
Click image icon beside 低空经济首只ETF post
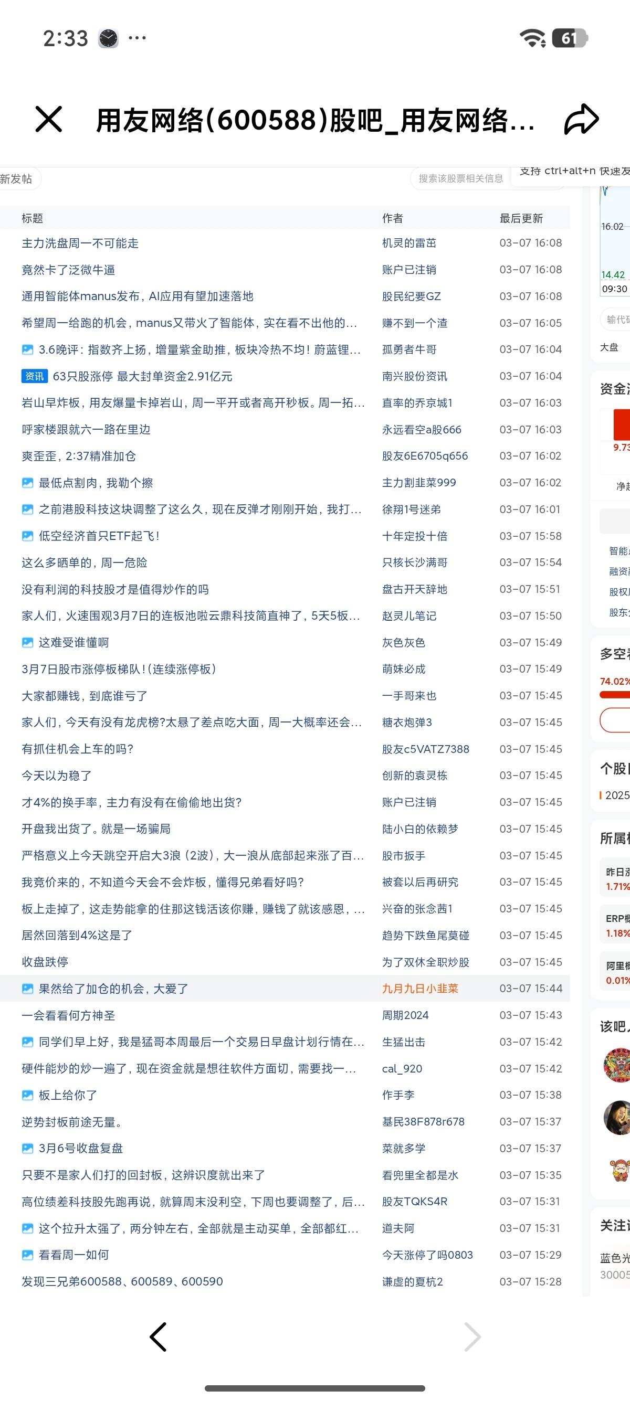pos(27,536)
